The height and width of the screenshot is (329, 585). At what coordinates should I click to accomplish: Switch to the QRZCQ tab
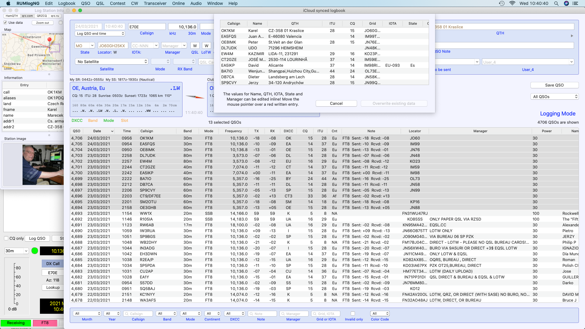tap(42, 16)
